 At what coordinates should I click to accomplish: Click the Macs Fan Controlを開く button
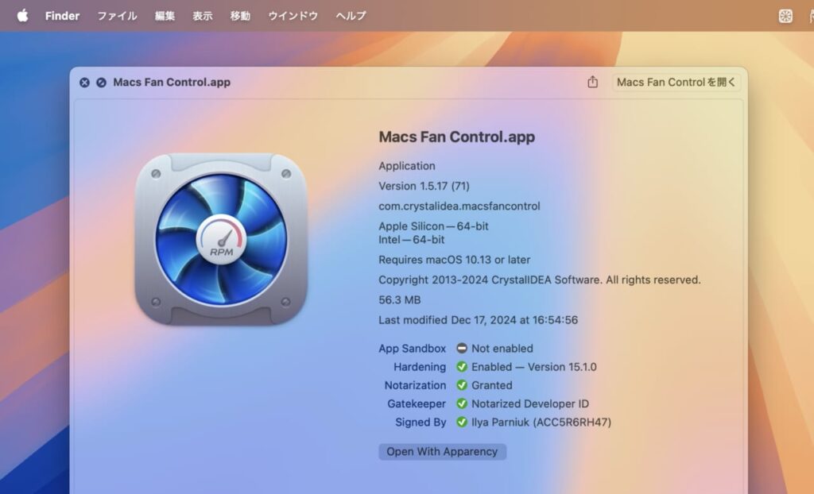click(676, 82)
